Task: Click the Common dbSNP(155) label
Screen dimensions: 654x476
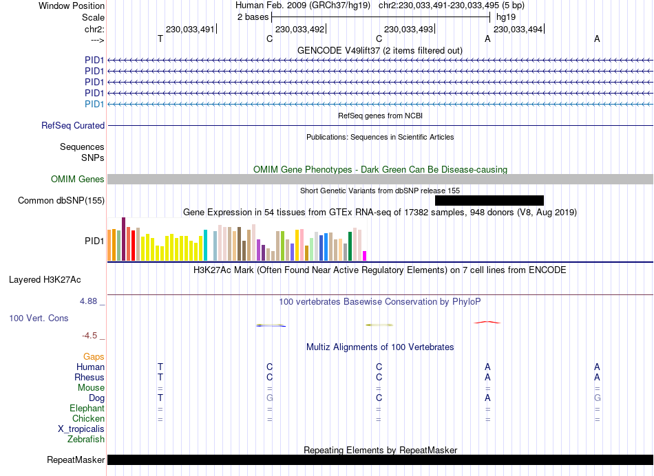Action: click(x=61, y=200)
